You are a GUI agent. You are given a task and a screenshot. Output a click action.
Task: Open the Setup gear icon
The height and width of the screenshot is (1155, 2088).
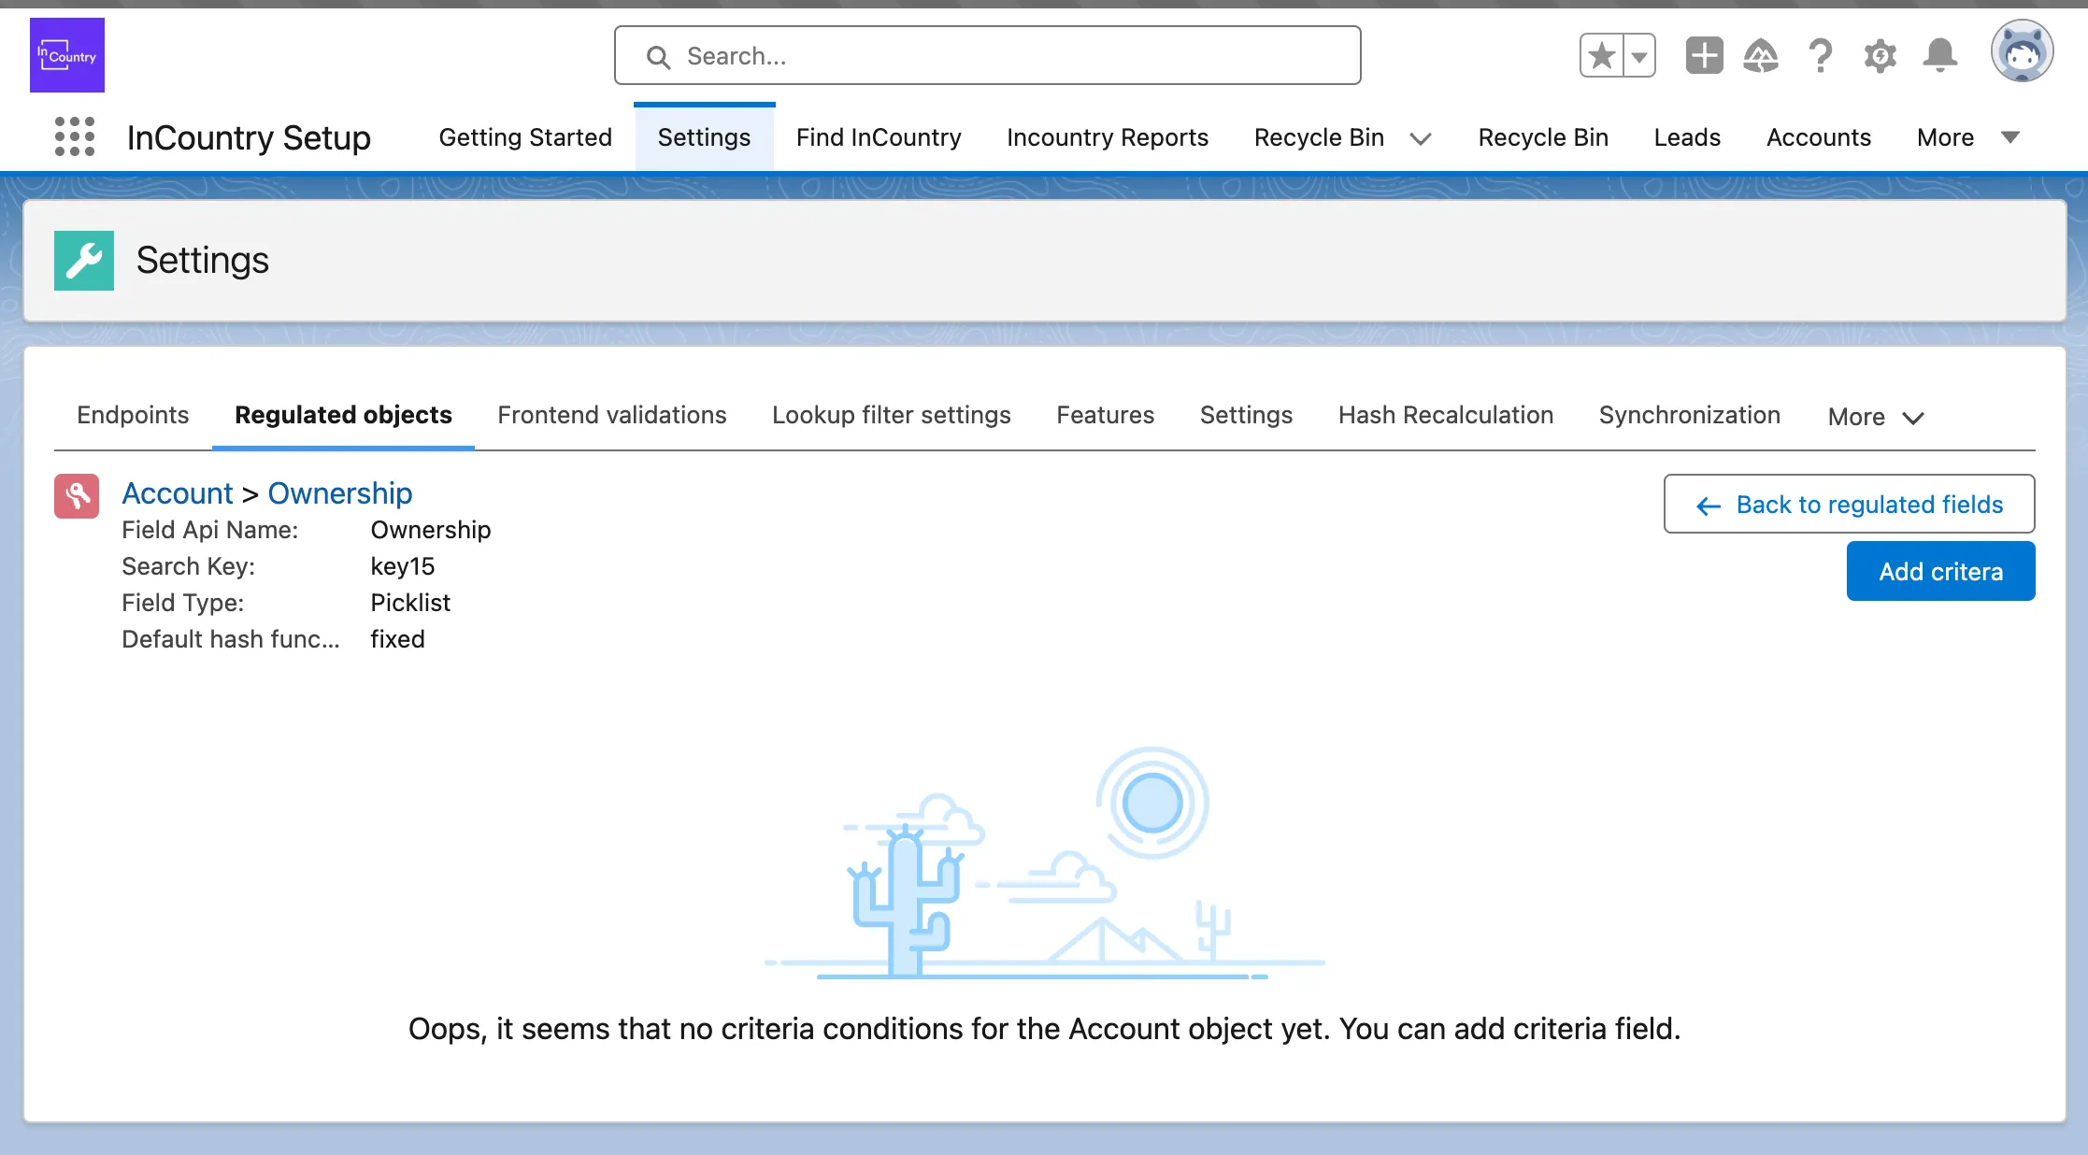coord(1880,56)
